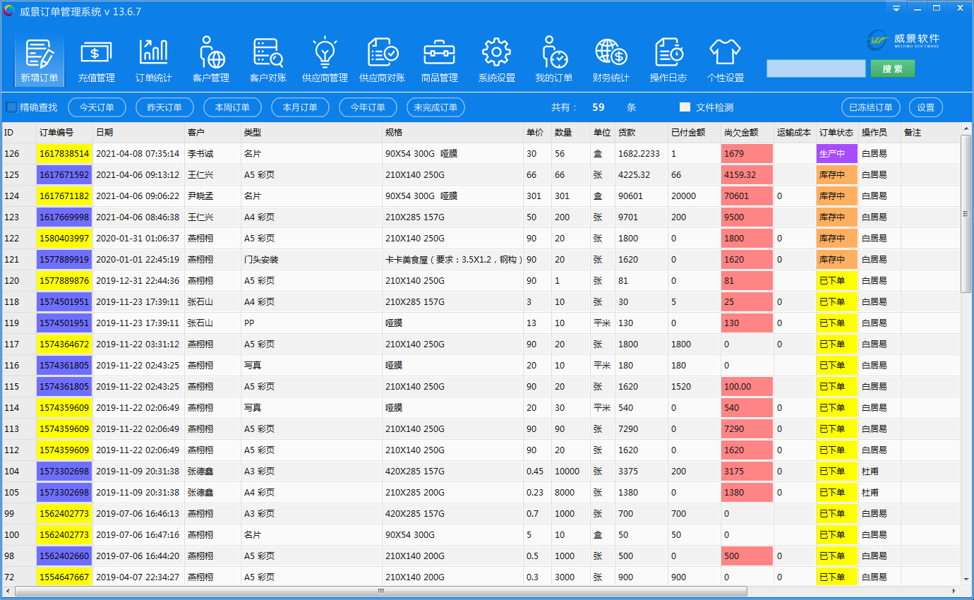This screenshot has height=600, width=974.
Task: Open 充值管理 recharge management
Action: tap(96, 60)
